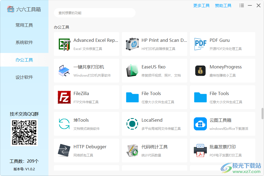The image size is (264, 176).
Task: Click the 'HP打印机故障修复工具' description
Action: point(158,49)
